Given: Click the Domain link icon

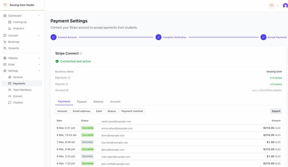Looking at the screenshot, I should (x=10, y=96).
